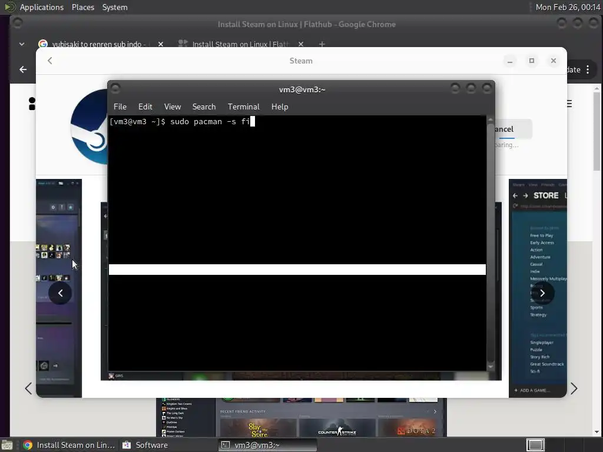Open the Terminal menu
603x452 pixels.
pos(243,107)
